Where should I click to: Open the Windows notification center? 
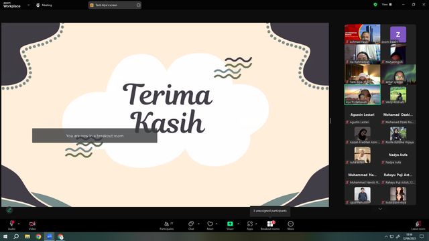click(x=422, y=236)
